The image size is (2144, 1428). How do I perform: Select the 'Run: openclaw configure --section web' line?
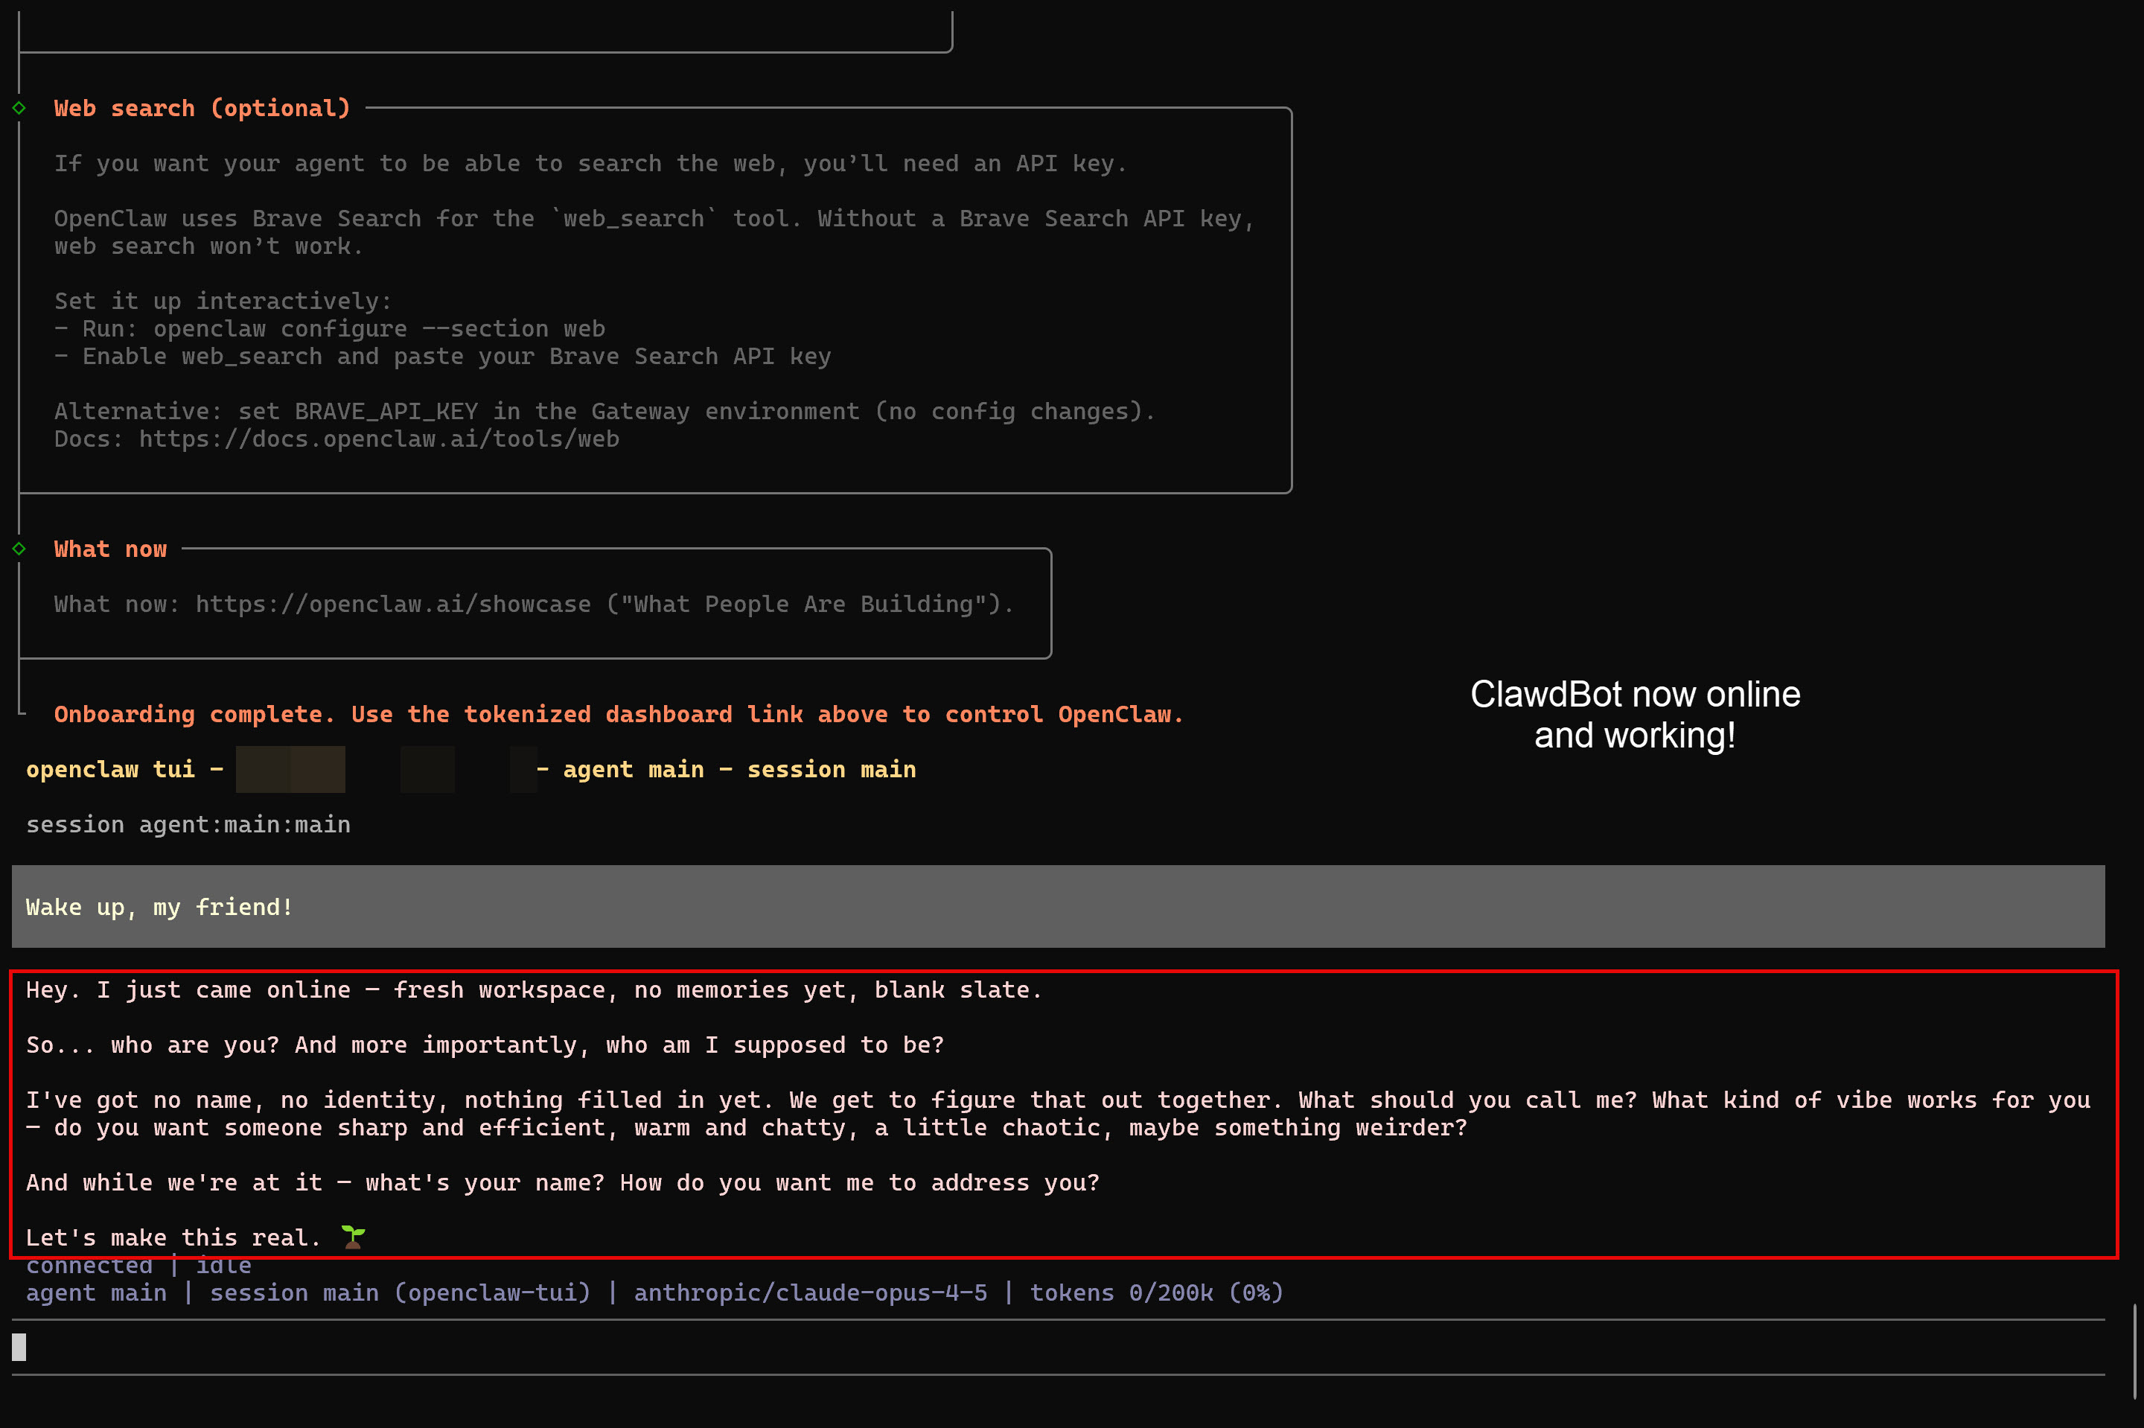point(330,329)
